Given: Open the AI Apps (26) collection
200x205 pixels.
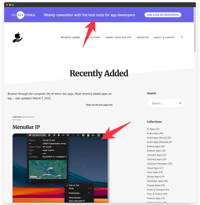Looking at the screenshot, I should (153, 129).
